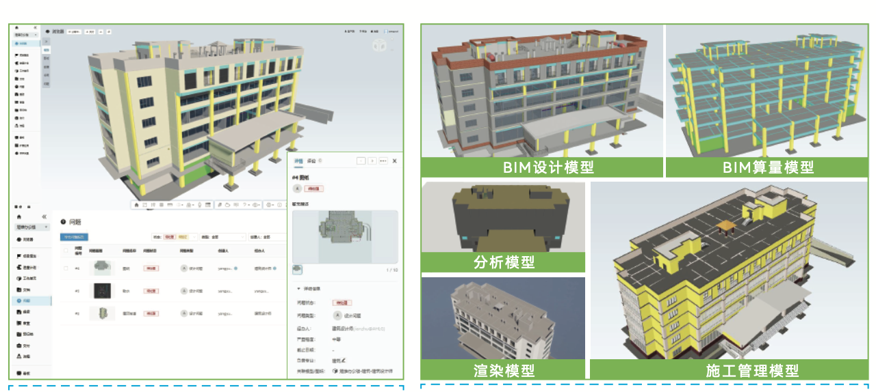Click the home icon in the lower sidebar

point(18,216)
